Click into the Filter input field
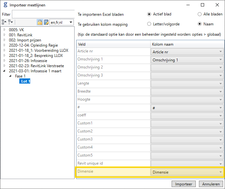225x189 pixels. 43,14
